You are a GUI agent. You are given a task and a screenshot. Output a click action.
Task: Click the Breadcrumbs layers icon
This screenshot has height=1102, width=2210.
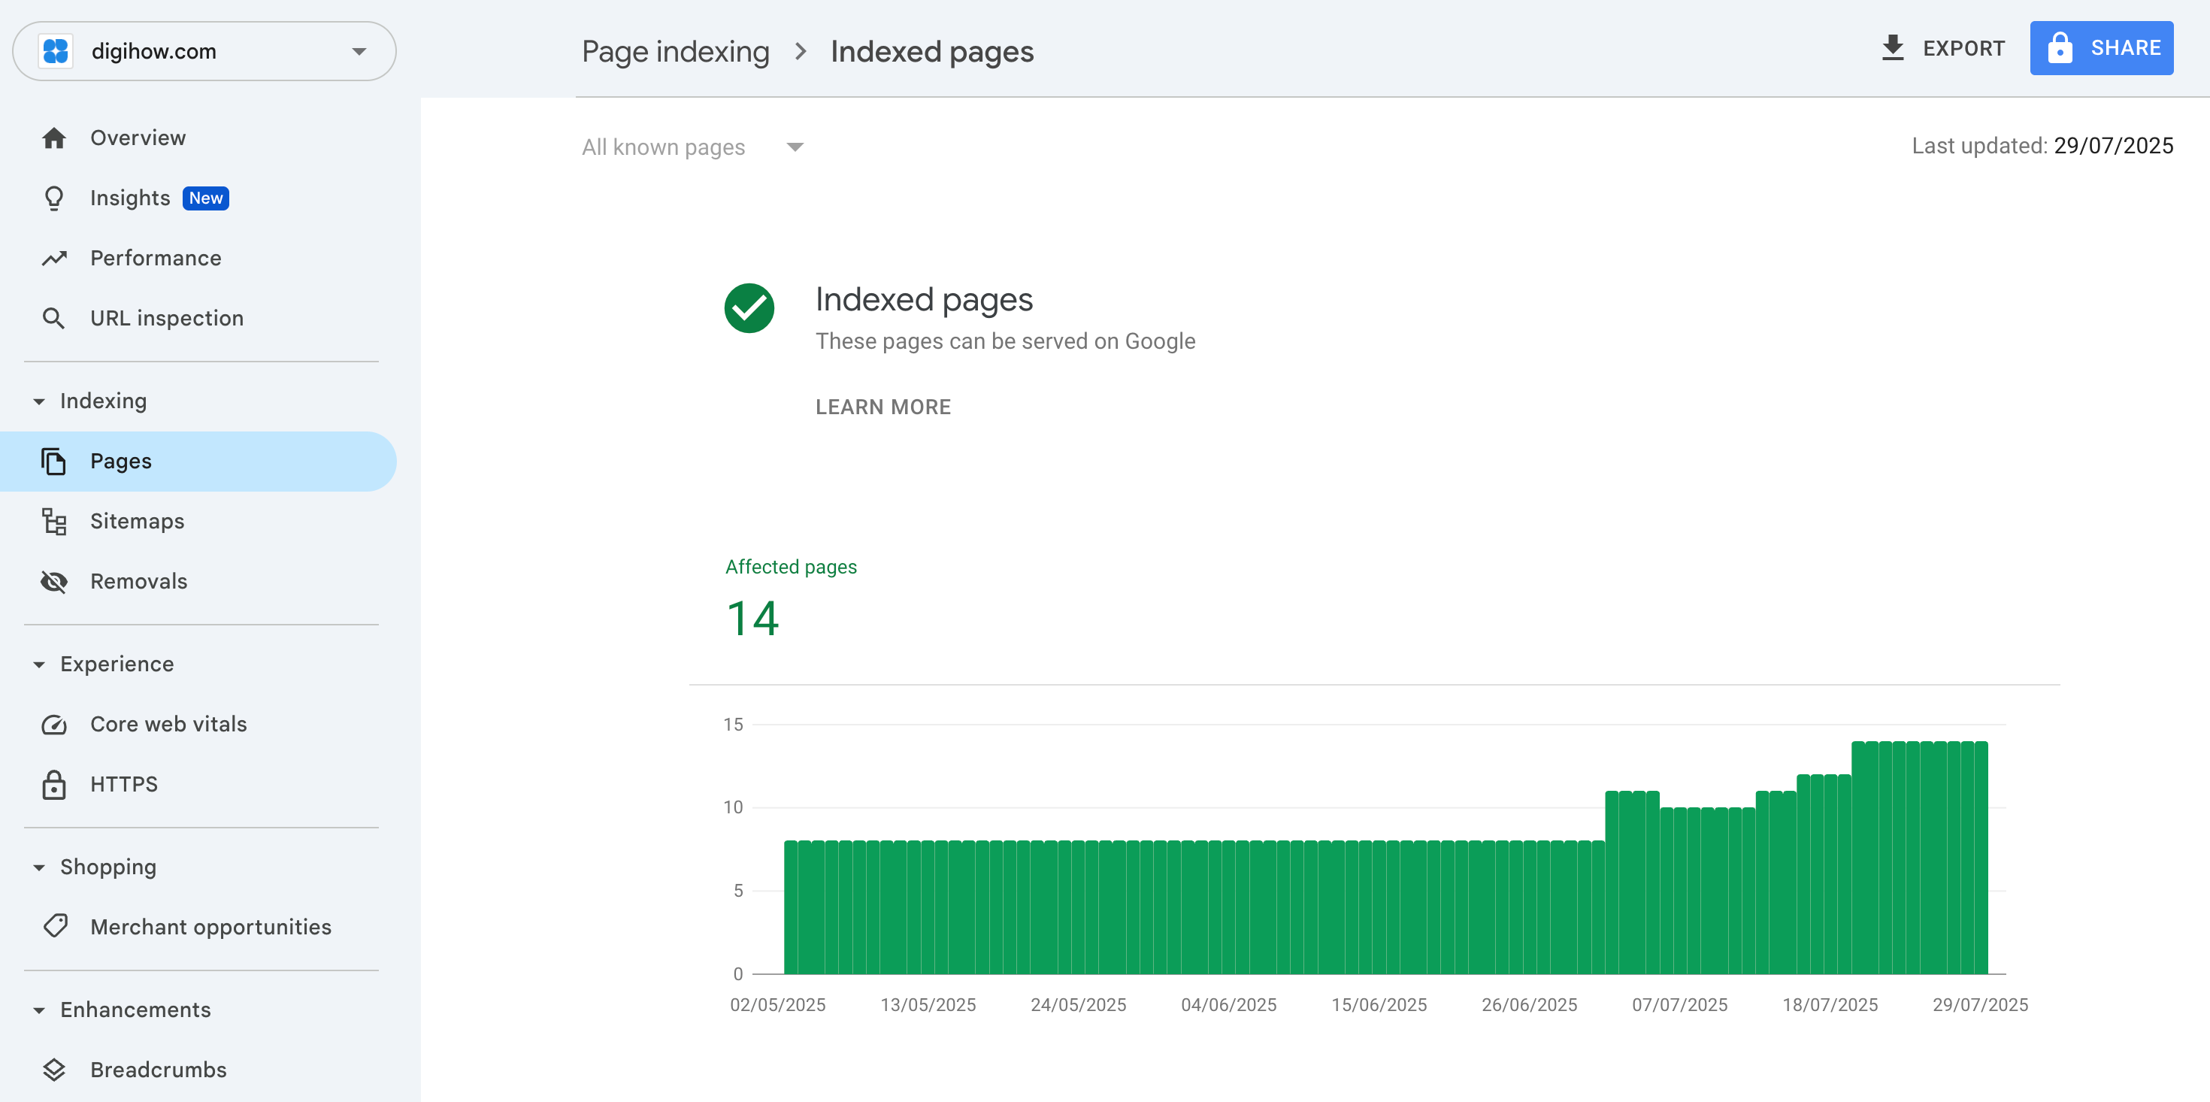click(54, 1070)
